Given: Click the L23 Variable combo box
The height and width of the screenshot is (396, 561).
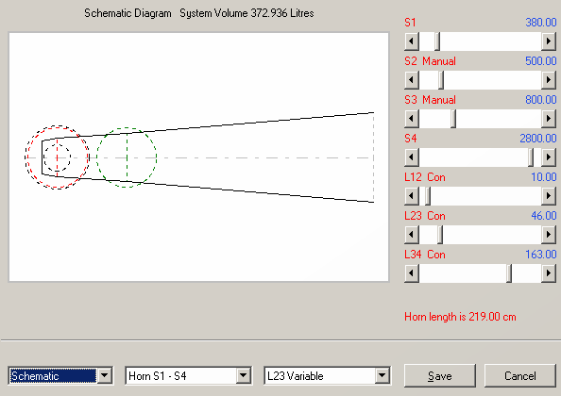Looking at the screenshot, I should pyautogui.click(x=327, y=375).
